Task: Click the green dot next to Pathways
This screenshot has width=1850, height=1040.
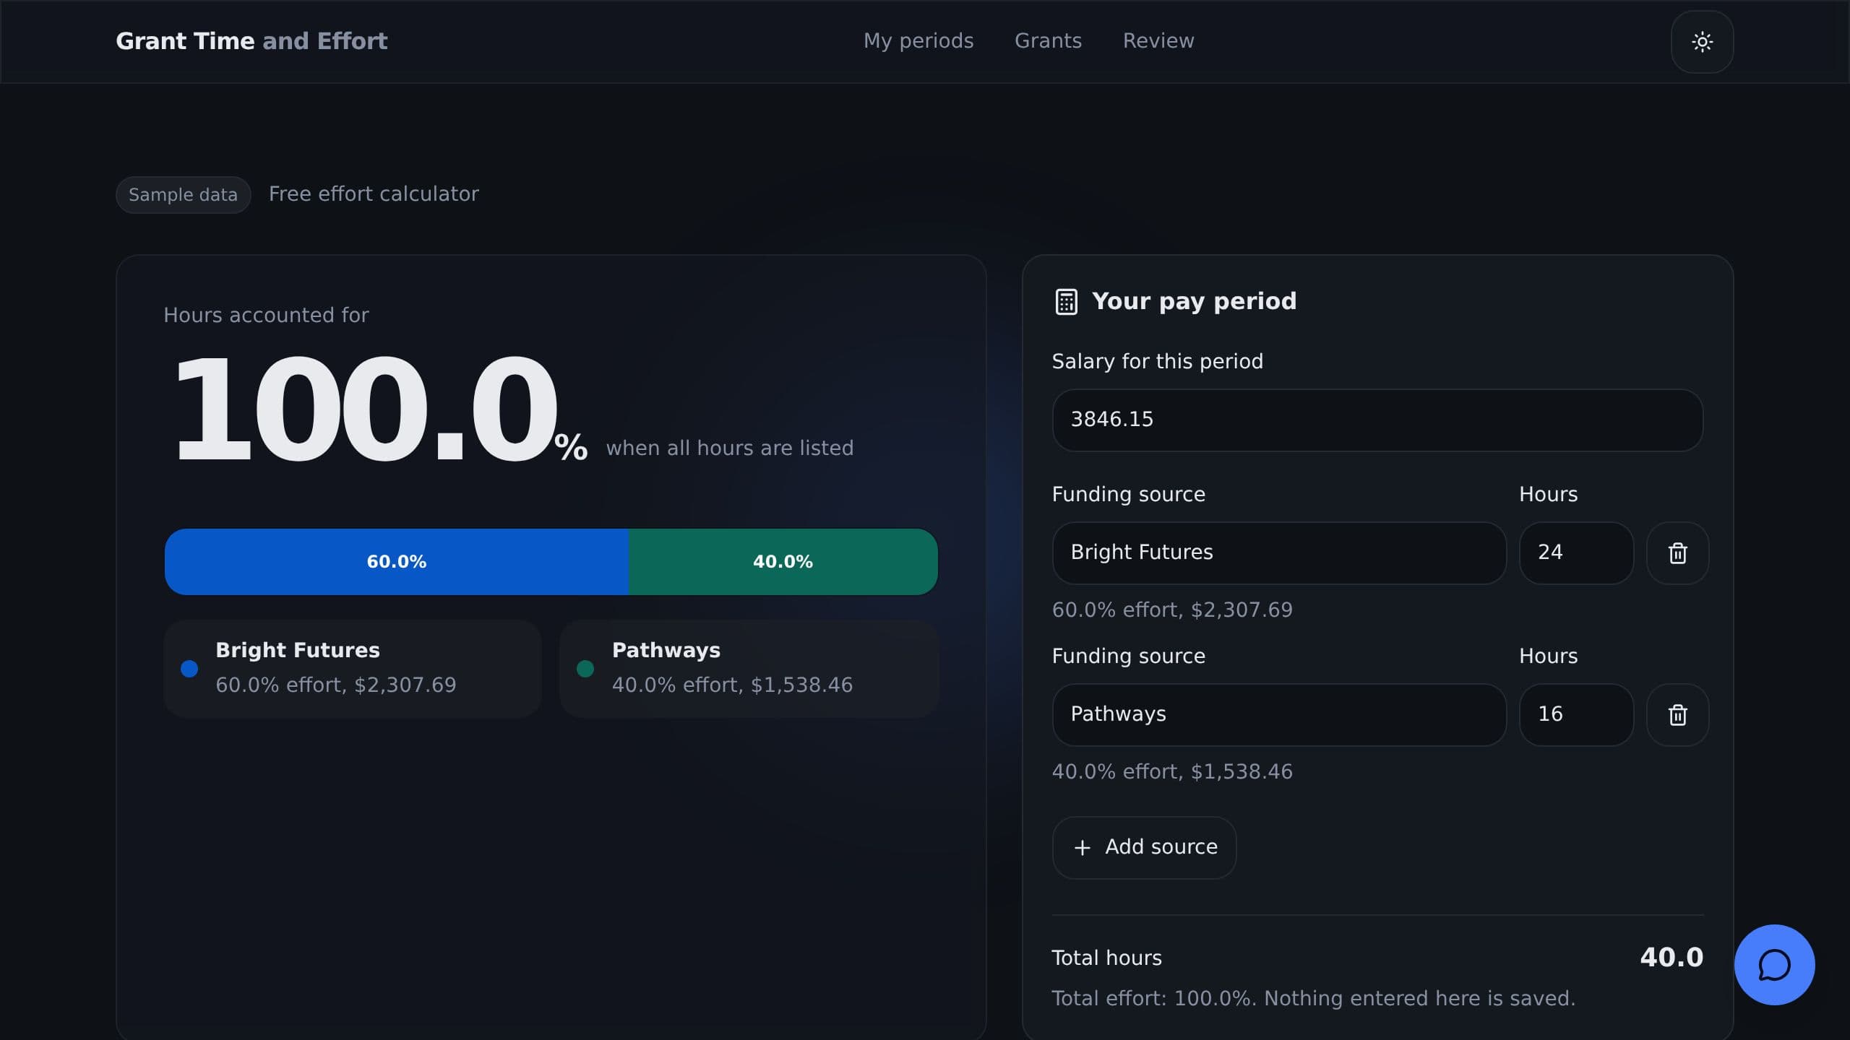Action: coord(585,669)
